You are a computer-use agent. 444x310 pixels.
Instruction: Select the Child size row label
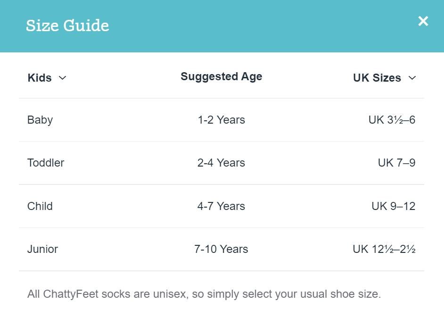click(40, 206)
